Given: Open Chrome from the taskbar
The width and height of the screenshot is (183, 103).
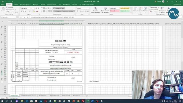Looking at the screenshot, I should pyautogui.click(x=78, y=101).
